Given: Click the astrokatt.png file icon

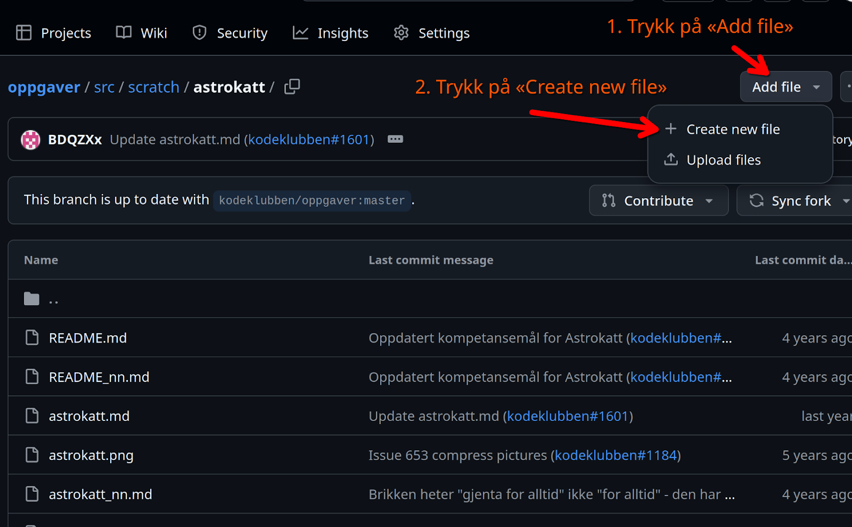Looking at the screenshot, I should coord(32,455).
